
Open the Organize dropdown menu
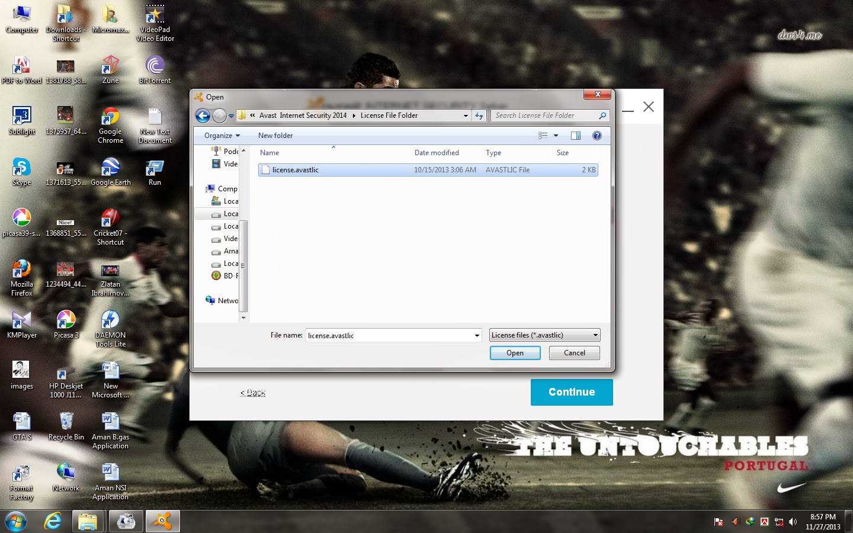tap(222, 136)
